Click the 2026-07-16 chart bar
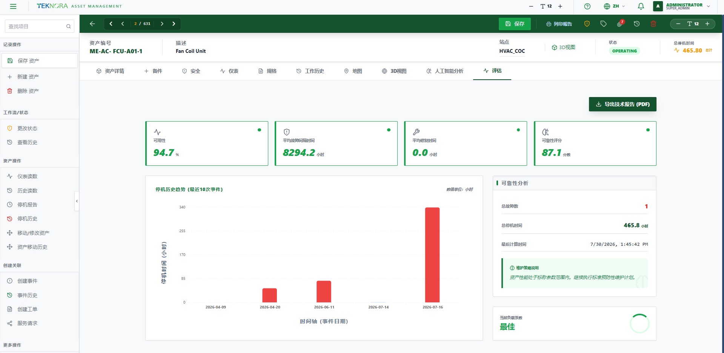 [432, 255]
